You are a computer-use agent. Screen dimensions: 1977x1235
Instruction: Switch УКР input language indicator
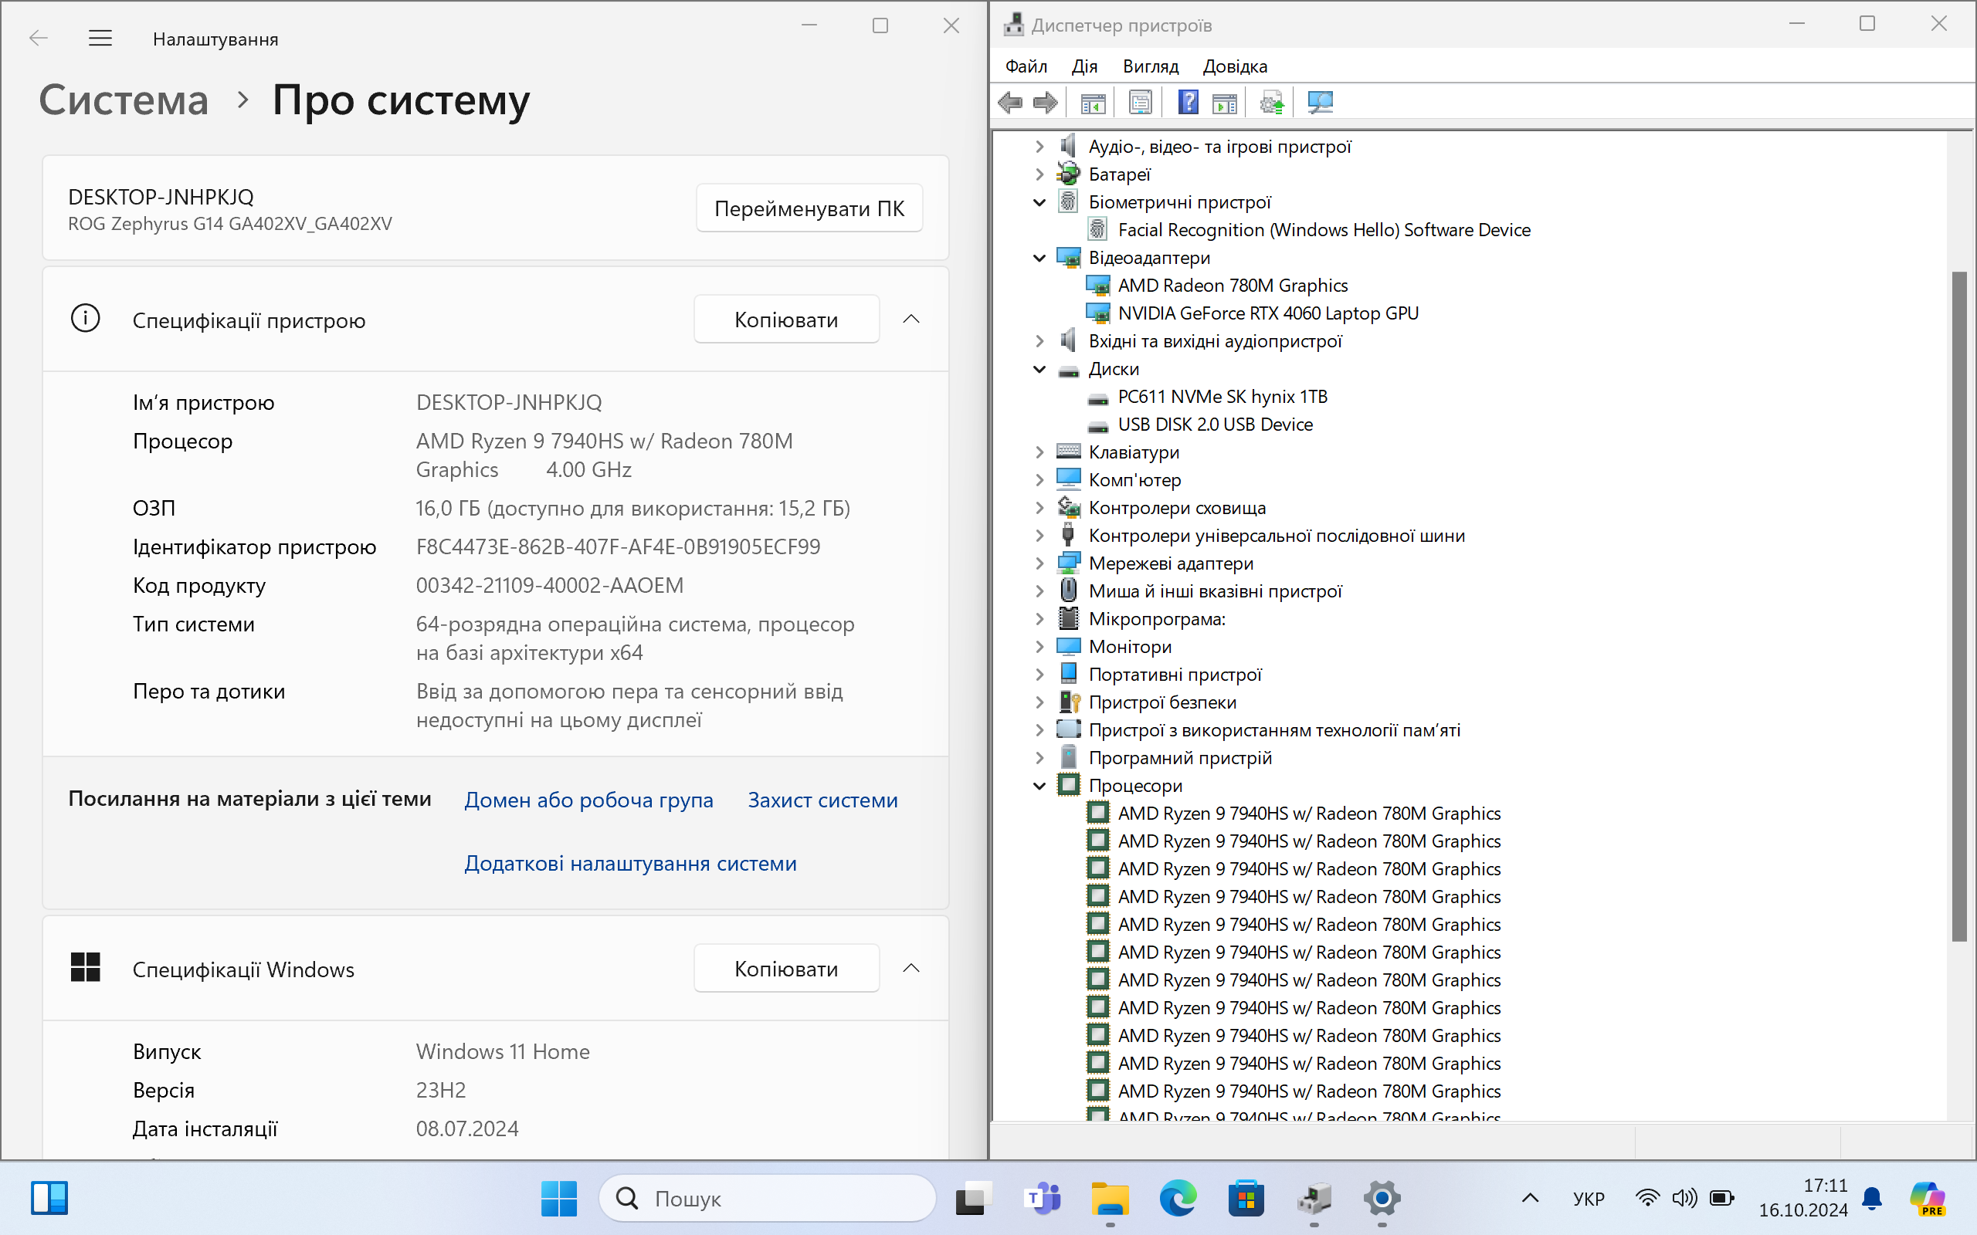[1588, 1198]
